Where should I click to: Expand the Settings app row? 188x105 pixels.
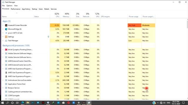point(3,37)
